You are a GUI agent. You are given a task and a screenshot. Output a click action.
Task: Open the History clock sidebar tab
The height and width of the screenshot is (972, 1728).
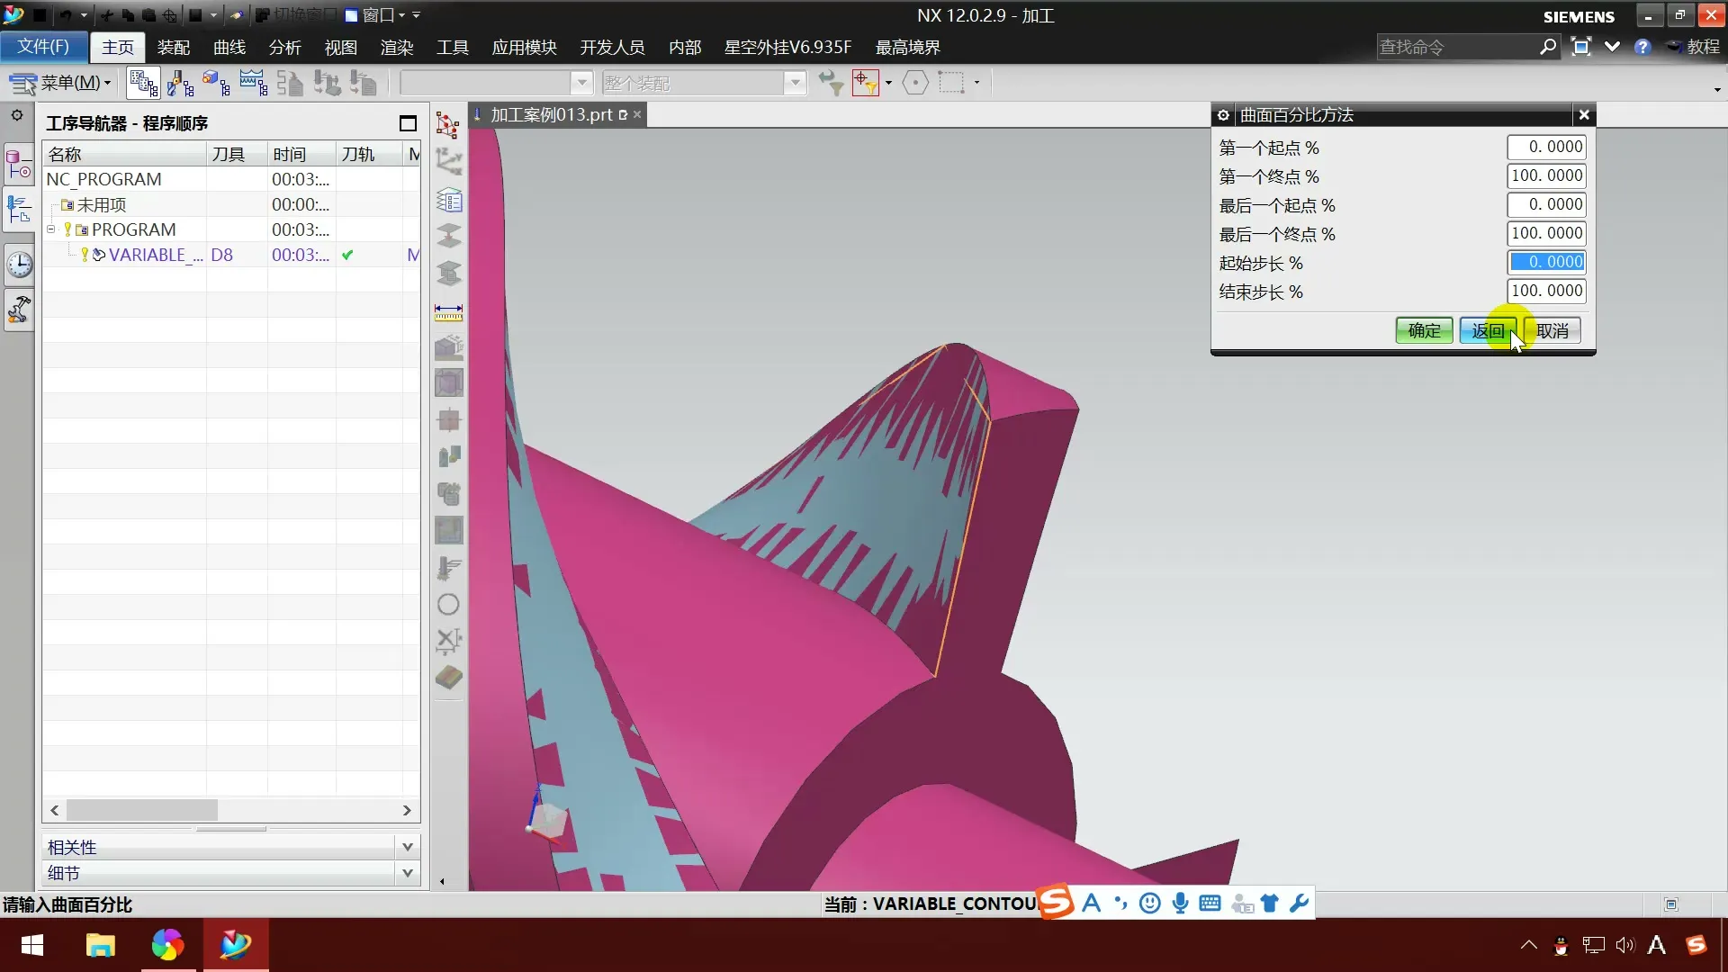pos(19,265)
